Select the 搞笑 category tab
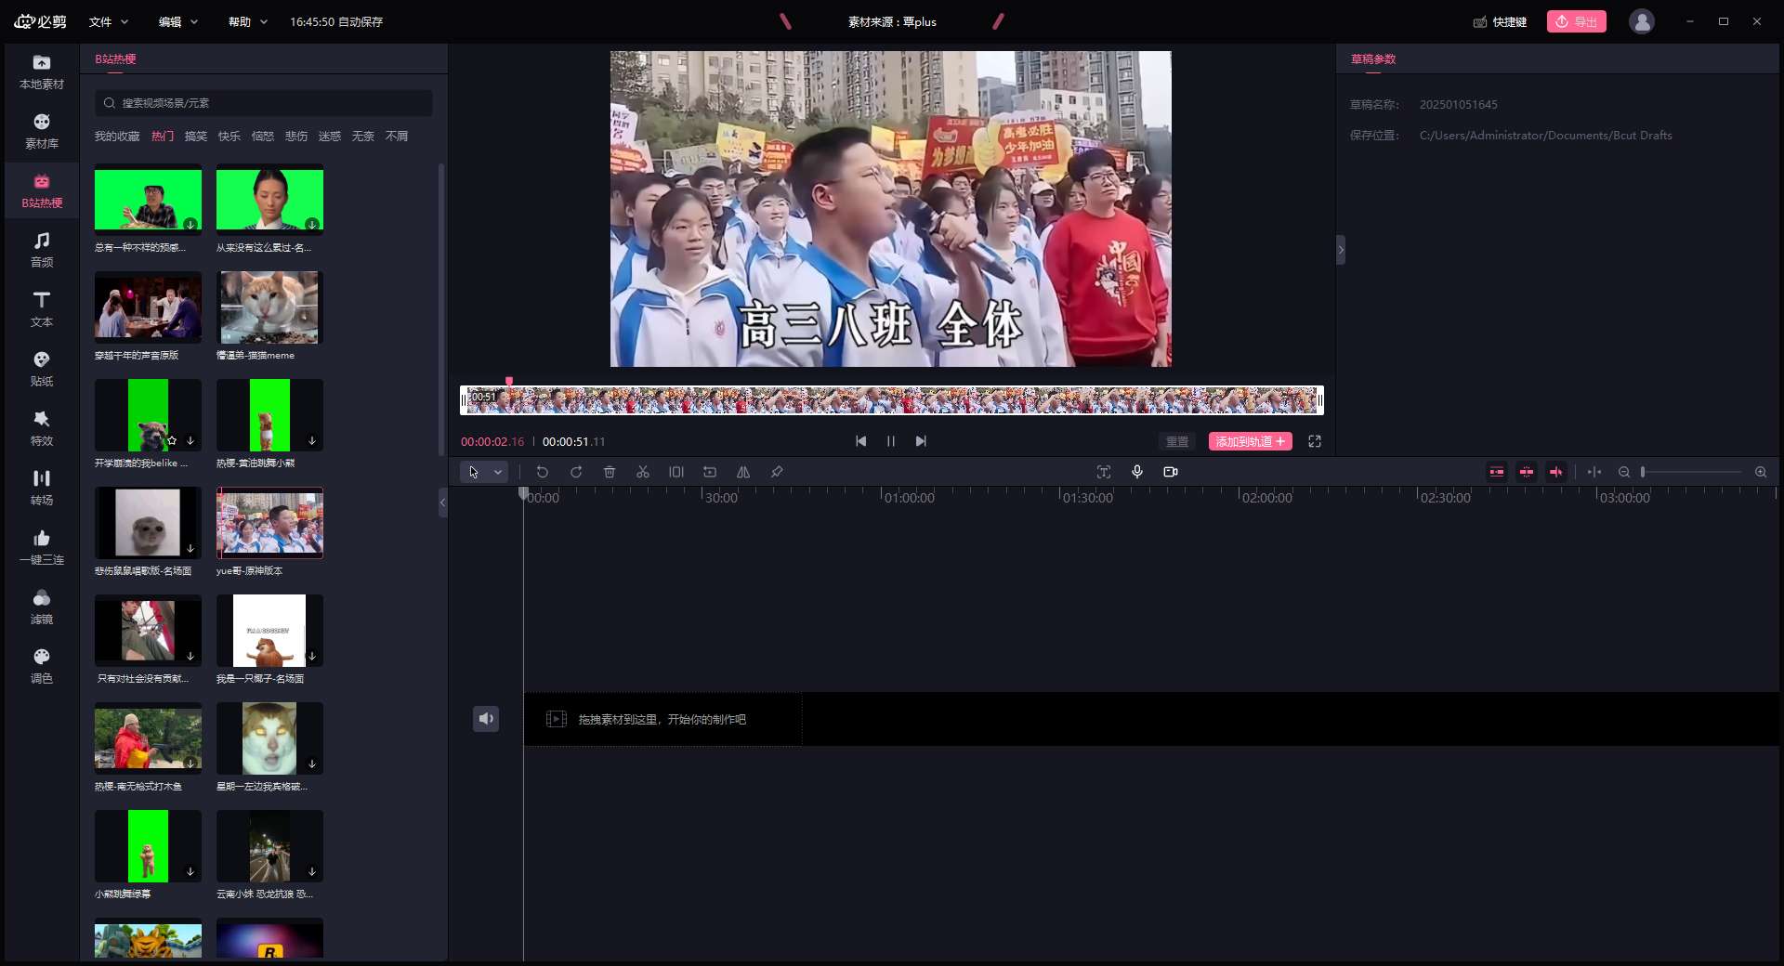1784x966 pixels. [x=196, y=137]
